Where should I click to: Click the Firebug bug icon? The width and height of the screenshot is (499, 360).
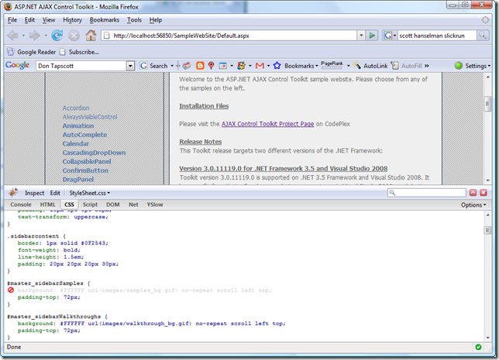(12, 193)
